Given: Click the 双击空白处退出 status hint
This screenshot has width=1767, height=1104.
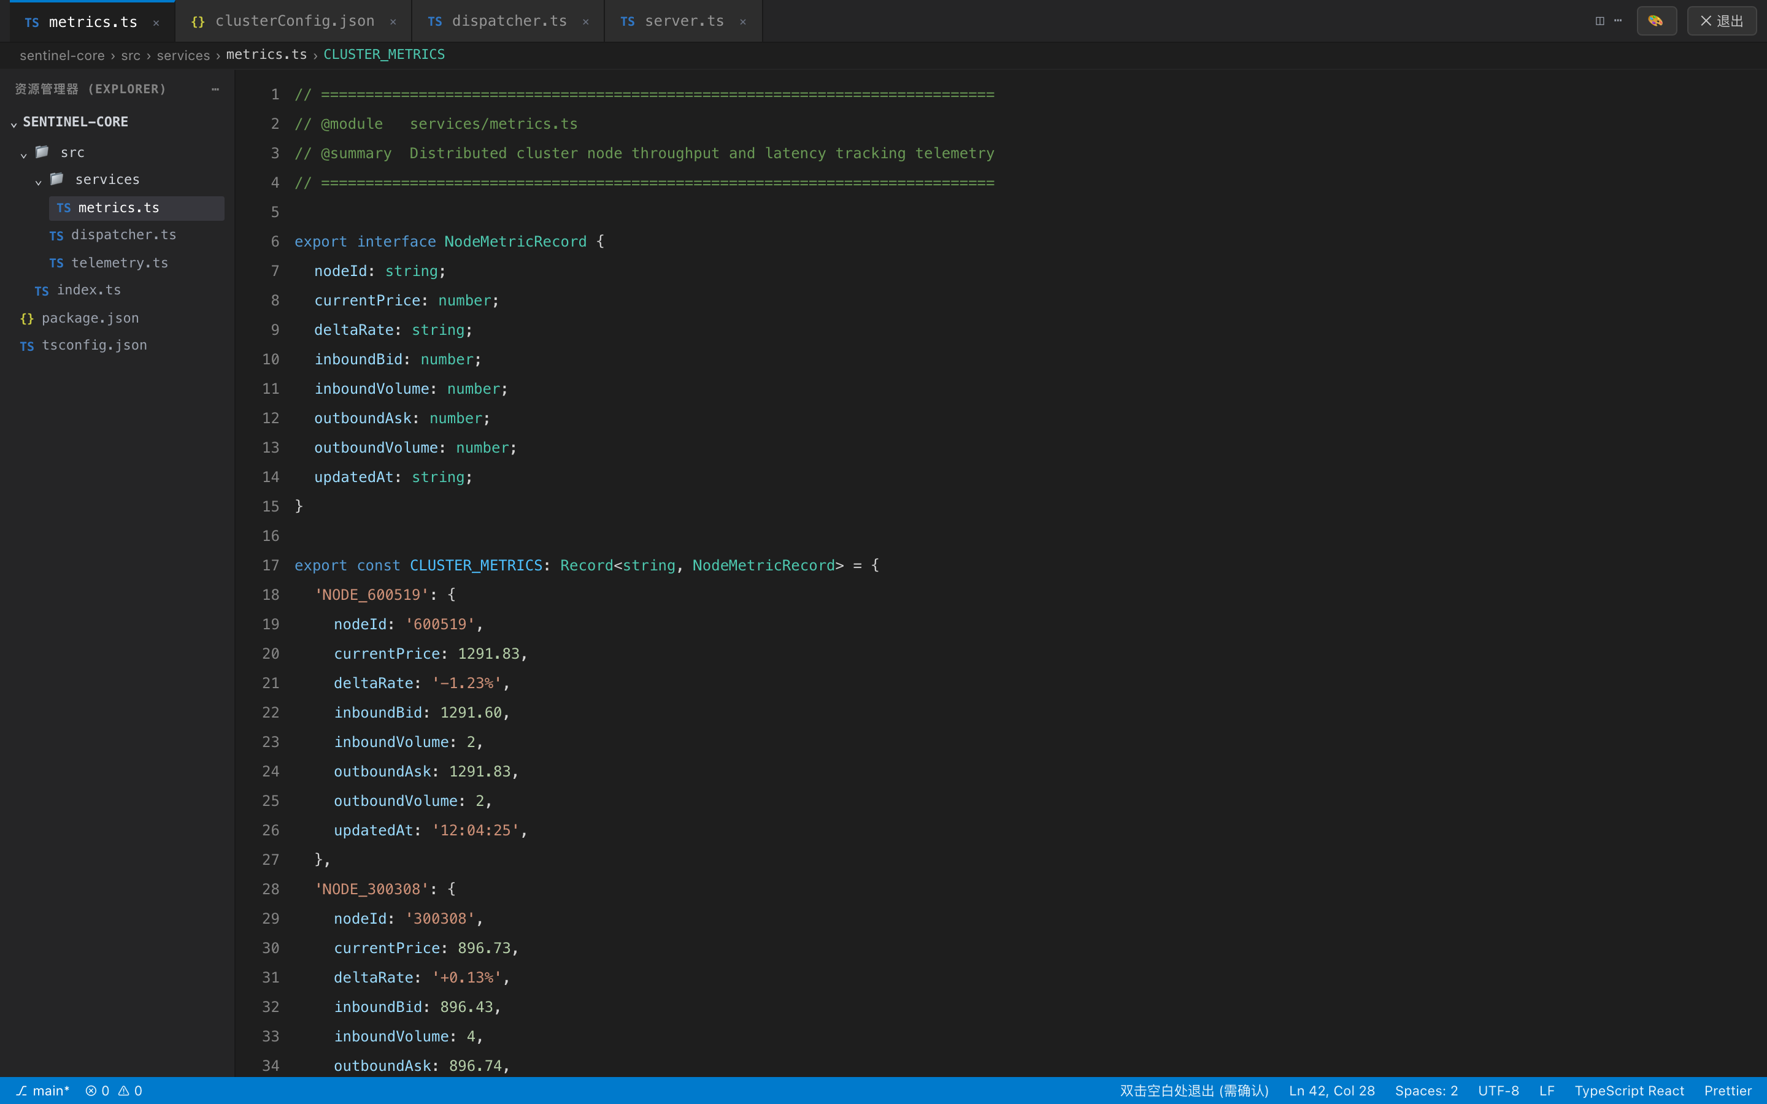Looking at the screenshot, I should click(x=1194, y=1091).
